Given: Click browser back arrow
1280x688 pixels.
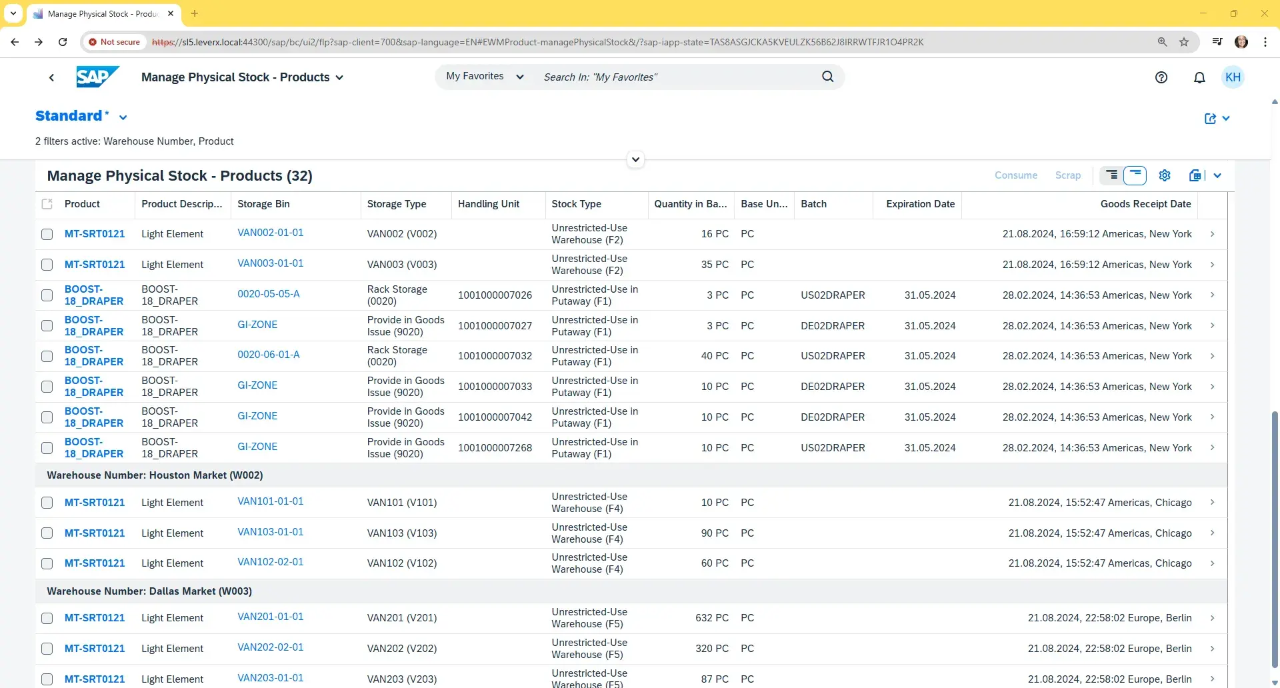Looking at the screenshot, I should click(15, 42).
